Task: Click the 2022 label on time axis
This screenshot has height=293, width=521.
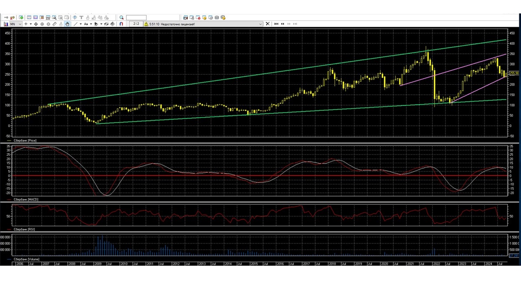Action: (436, 263)
